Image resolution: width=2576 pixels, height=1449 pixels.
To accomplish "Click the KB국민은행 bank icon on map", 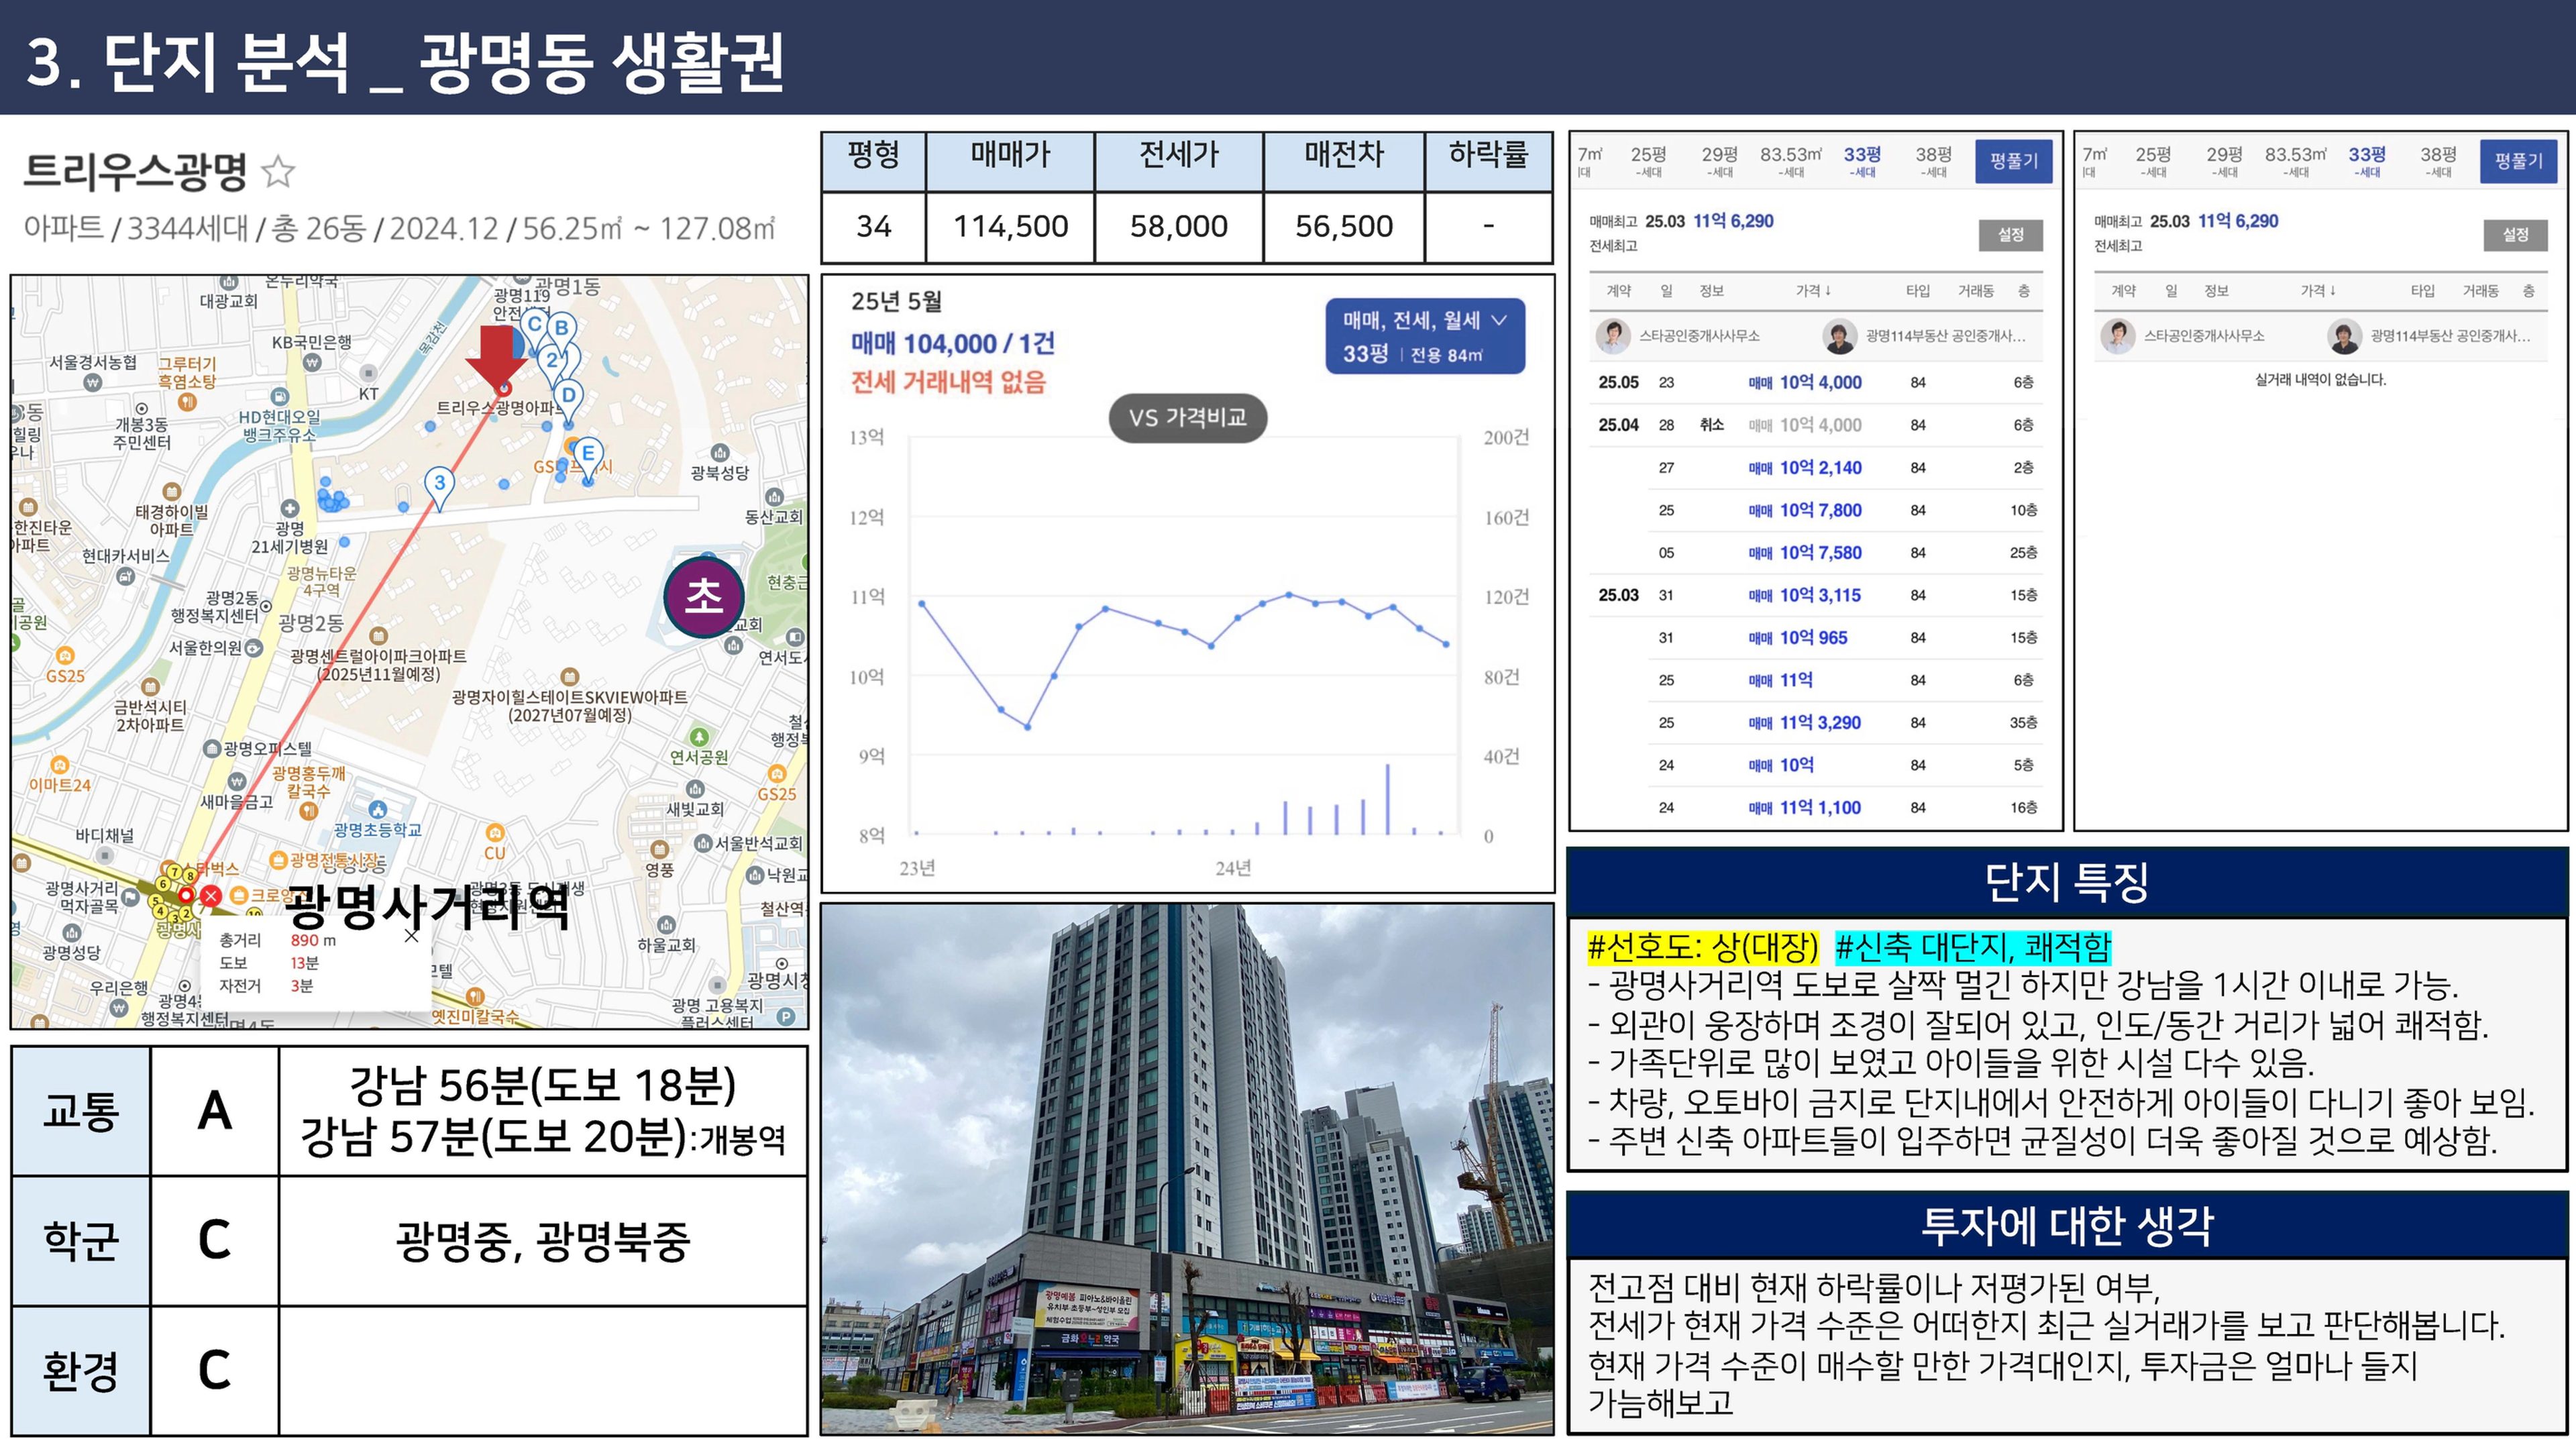I will click(312, 362).
